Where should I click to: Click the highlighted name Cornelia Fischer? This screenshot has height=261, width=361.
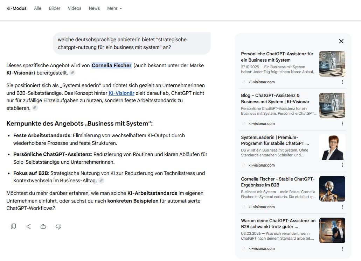(111, 65)
